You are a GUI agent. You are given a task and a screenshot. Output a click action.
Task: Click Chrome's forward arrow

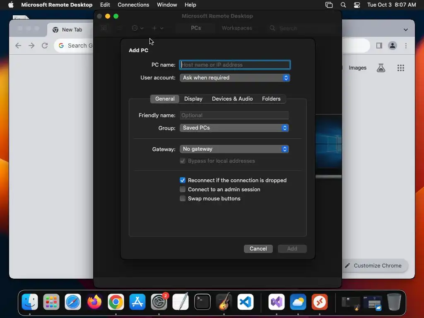(x=31, y=46)
